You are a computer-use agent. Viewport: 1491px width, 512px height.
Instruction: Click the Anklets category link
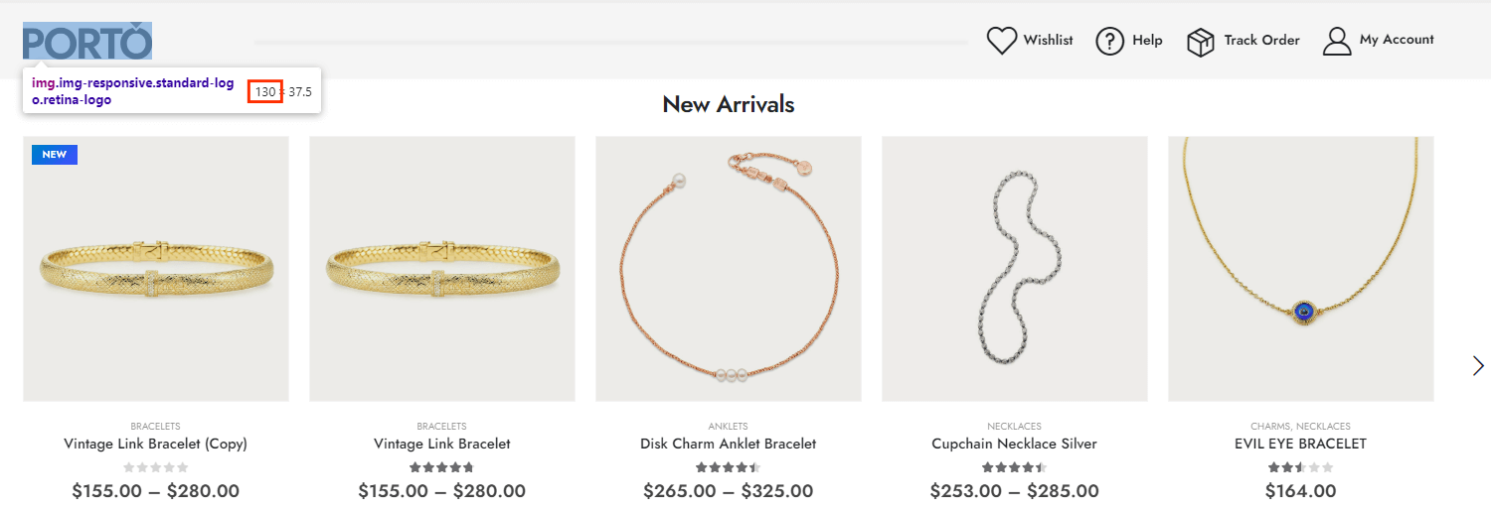click(x=728, y=427)
